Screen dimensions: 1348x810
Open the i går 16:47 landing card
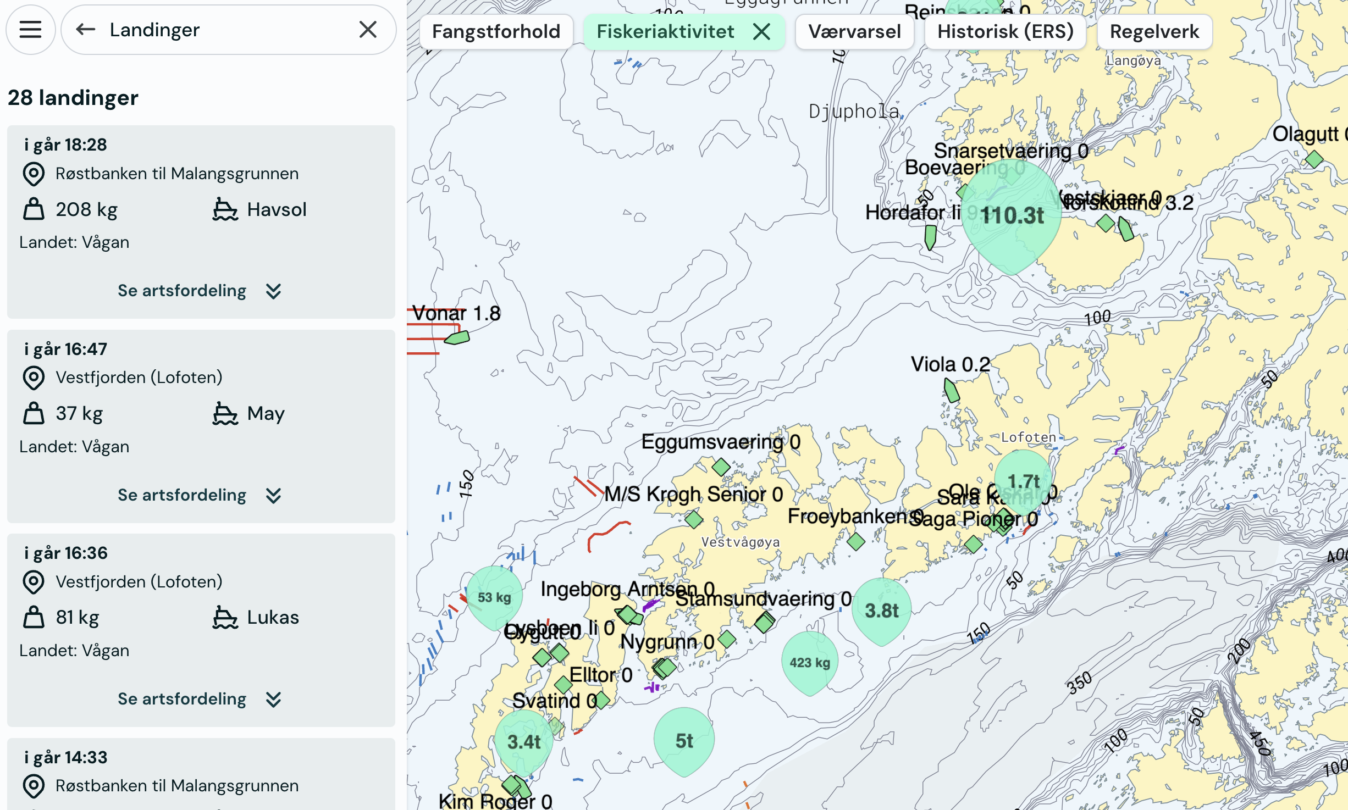201,426
